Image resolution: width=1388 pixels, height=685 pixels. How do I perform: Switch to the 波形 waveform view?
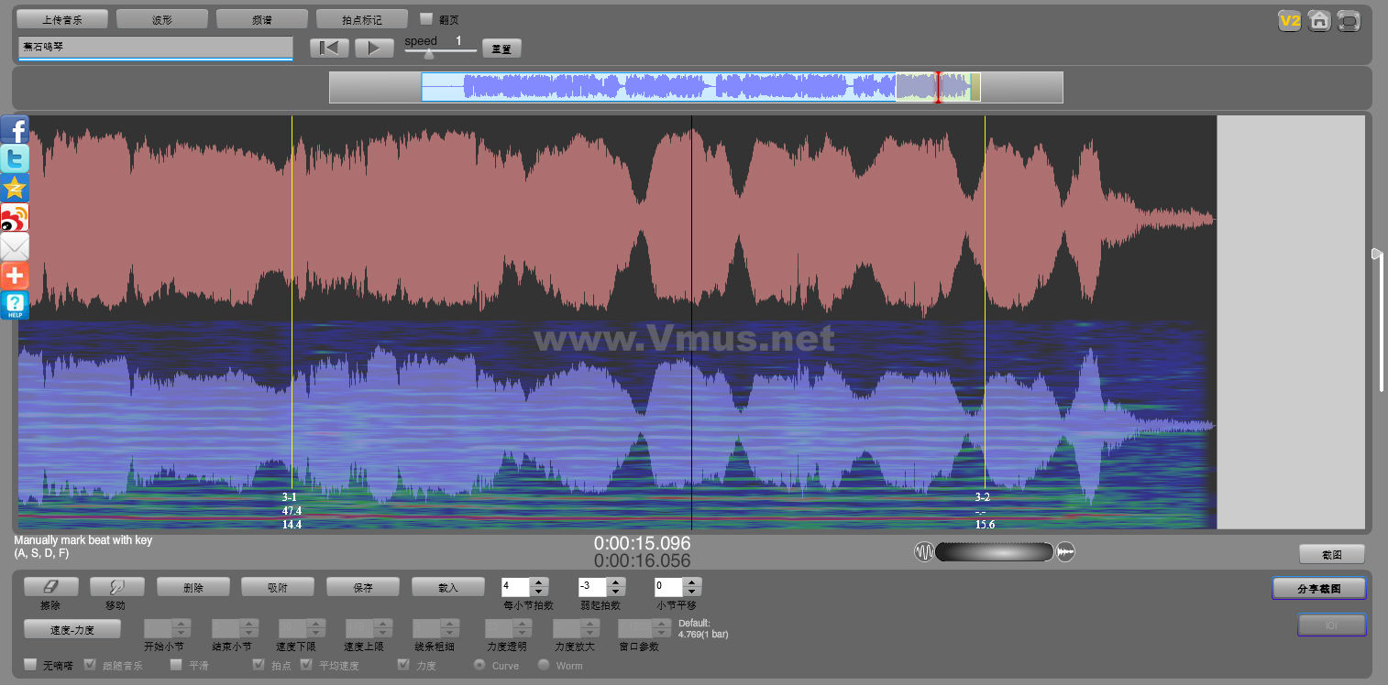162,19
